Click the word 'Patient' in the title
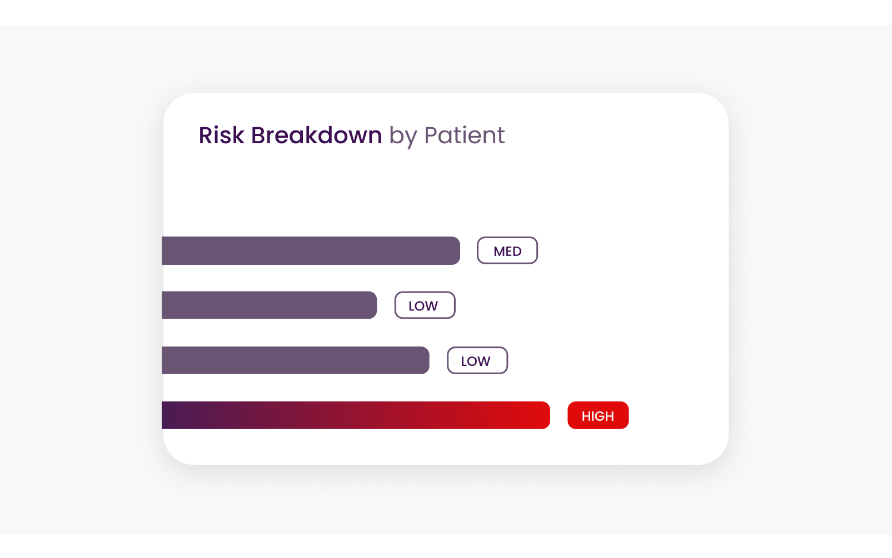 465,135
